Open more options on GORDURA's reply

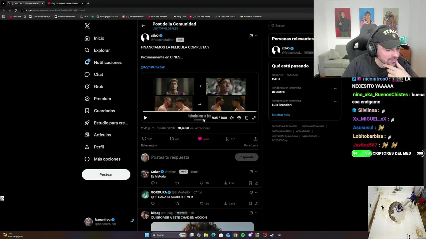pos(257,192)
